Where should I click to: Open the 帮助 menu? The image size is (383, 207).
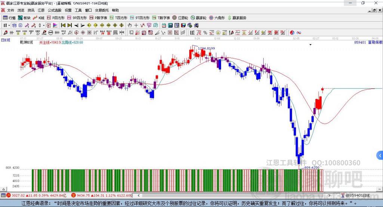(x=115, y=10)
